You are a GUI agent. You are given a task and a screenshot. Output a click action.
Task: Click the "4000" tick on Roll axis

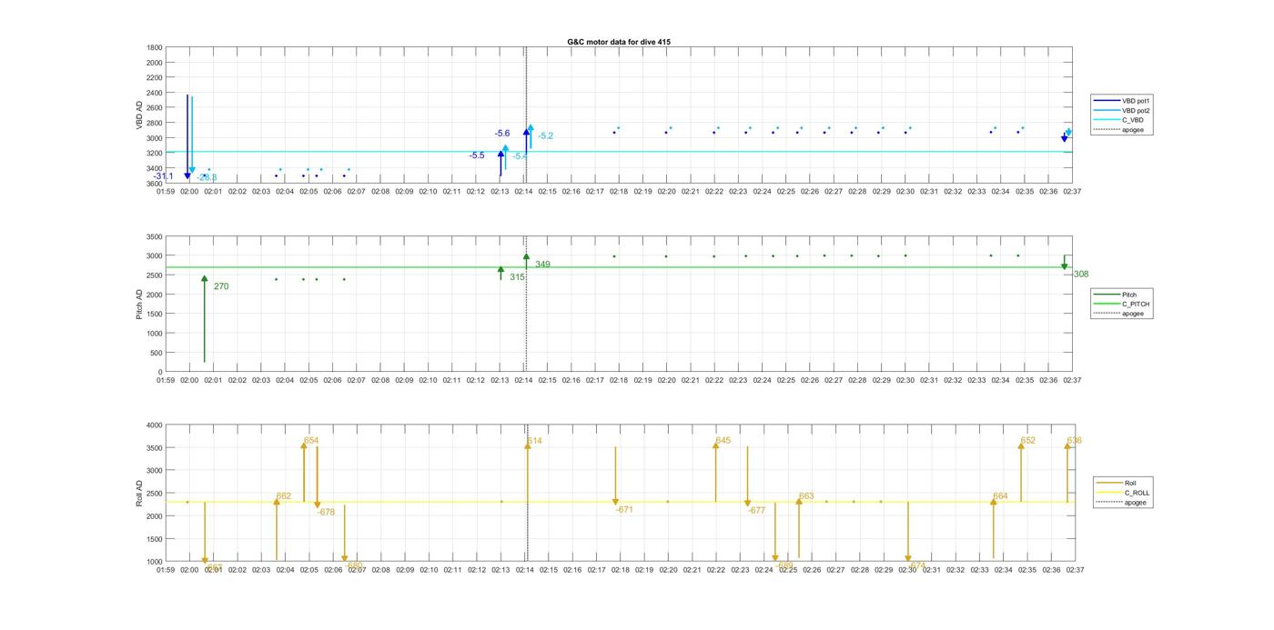click(x=155, y=425)
